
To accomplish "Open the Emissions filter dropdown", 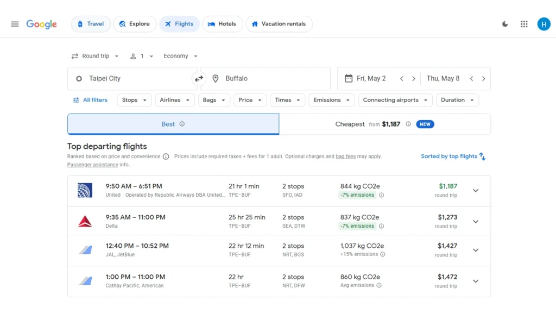I will point(331,100).
